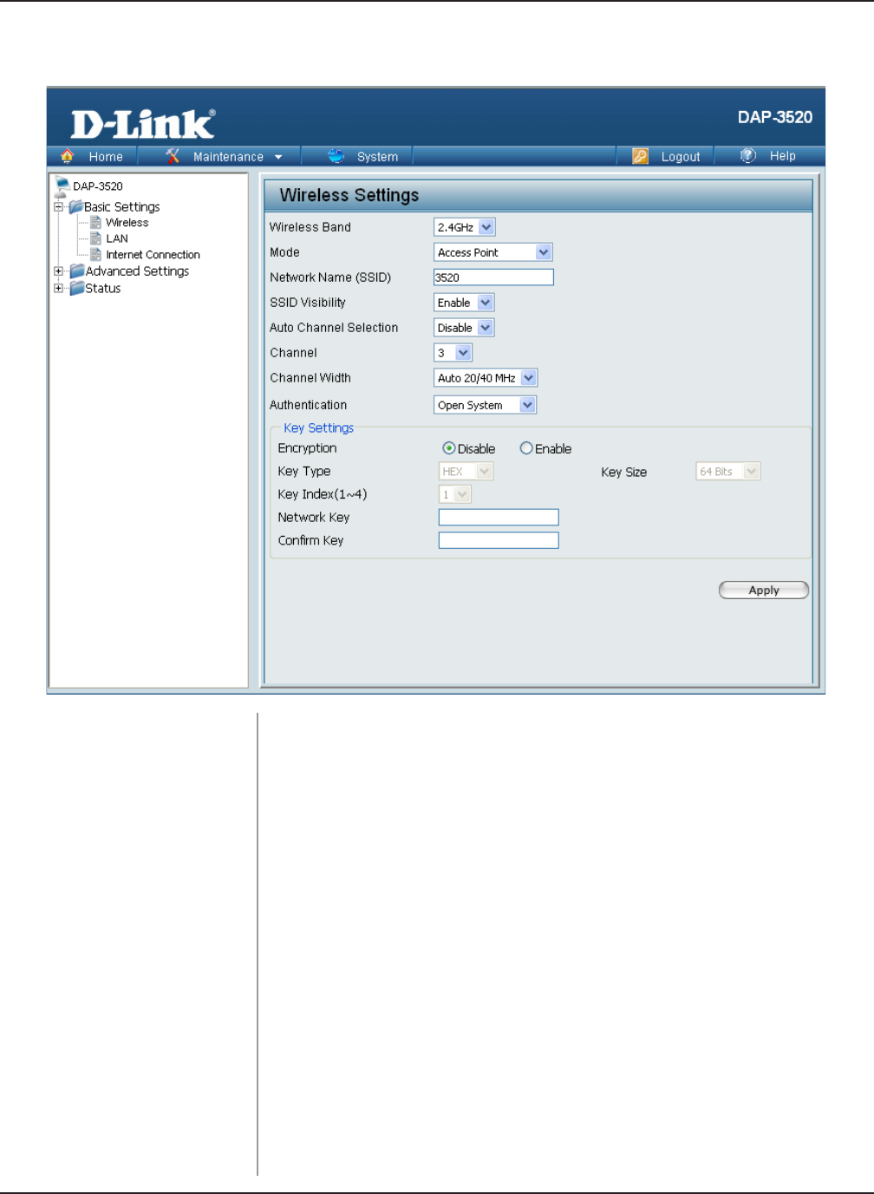
Task: Click the Basic Settings folder icon
Action: click(76, 207)
